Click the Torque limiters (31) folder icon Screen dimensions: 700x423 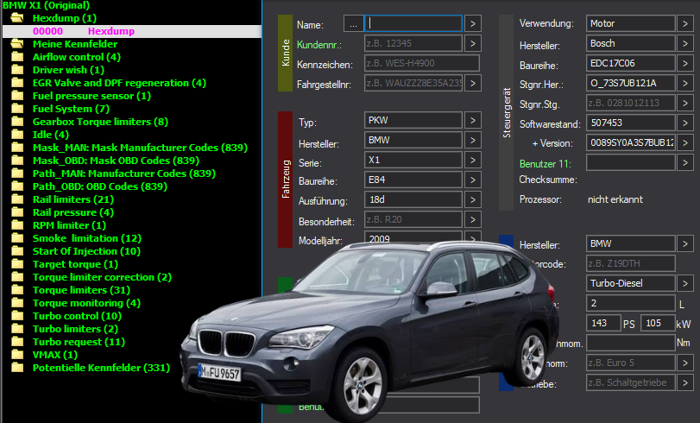click(17, 290)
